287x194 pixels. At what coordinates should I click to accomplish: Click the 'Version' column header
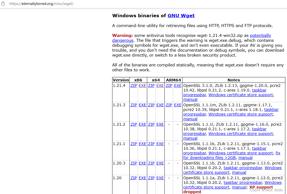tap(121, 80)
